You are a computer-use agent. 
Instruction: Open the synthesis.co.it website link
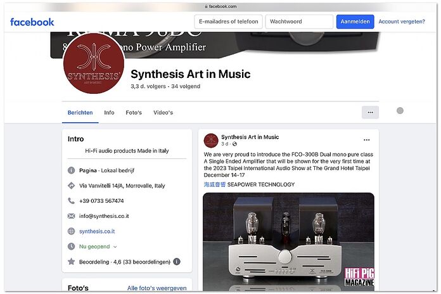(97, 231)
